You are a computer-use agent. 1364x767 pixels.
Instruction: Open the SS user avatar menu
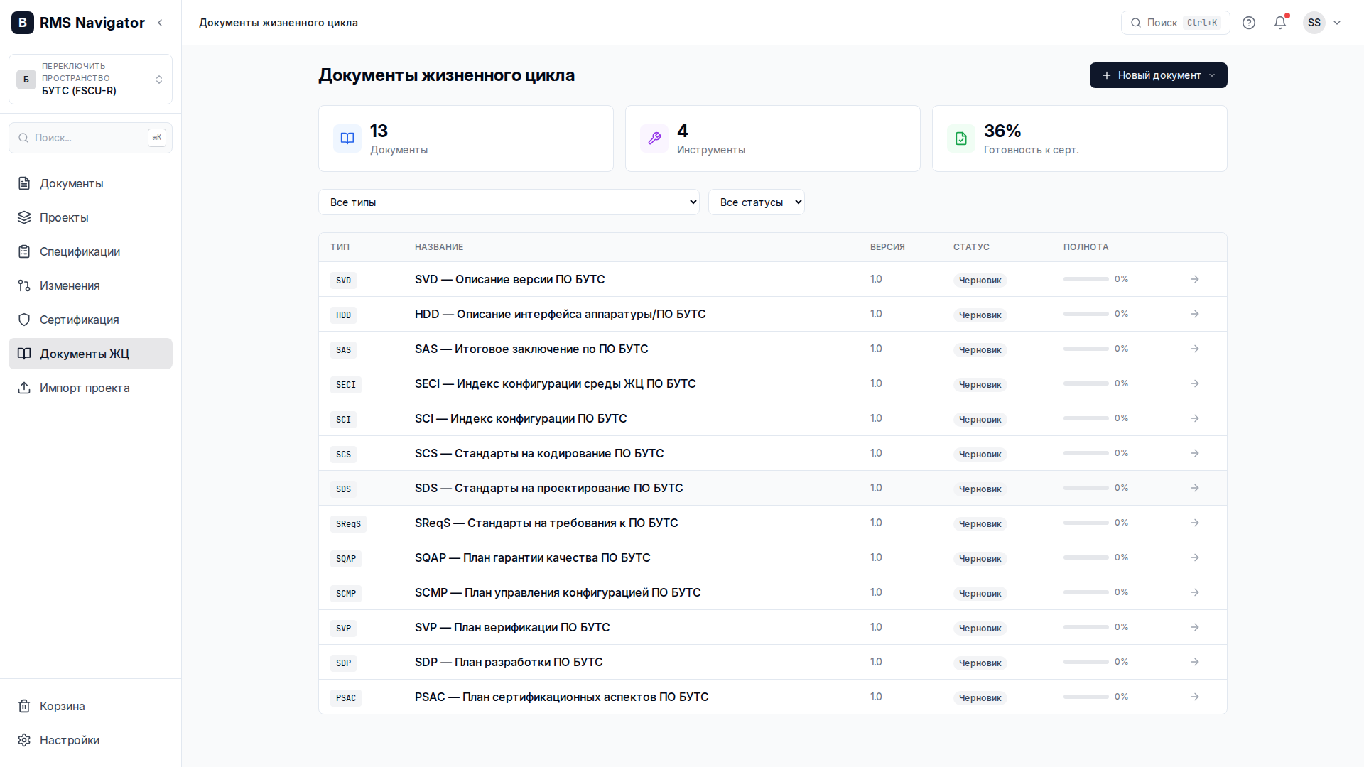pyautogui.click(x=1314, y=23)
